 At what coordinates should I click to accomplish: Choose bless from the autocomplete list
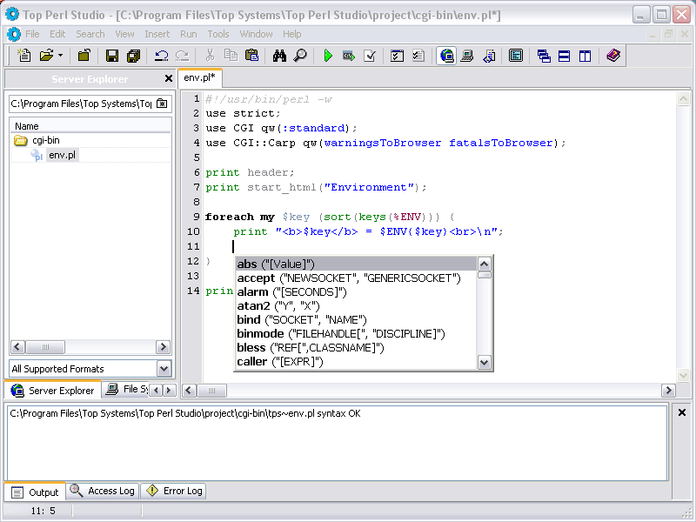[356, 347]
